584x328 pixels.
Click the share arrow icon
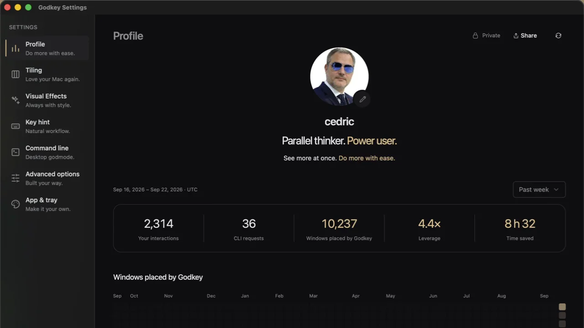coord(516,36)
